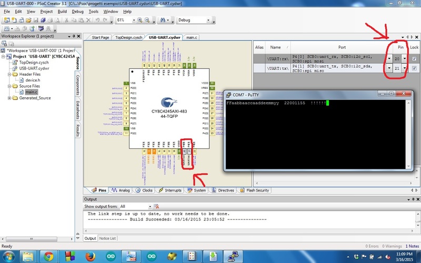Open File Explorer from the taskbar
The width and height of the screenshot is (421, 263).
point(28,257)
